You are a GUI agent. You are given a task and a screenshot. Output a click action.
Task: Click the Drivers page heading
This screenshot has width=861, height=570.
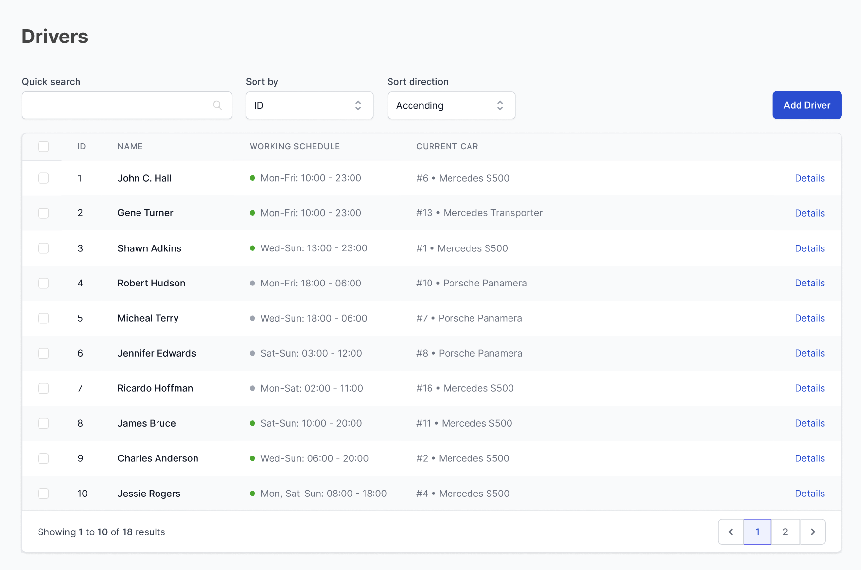tap(55, 37)
